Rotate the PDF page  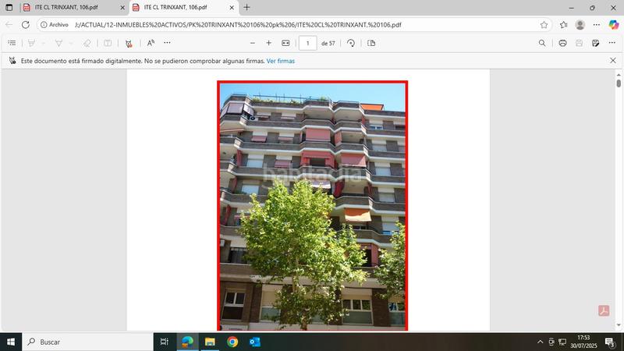[350, 43]
